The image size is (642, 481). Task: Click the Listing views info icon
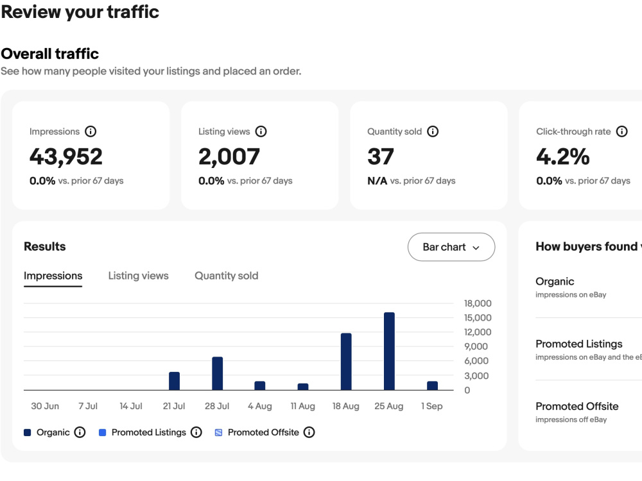point(261,131)
